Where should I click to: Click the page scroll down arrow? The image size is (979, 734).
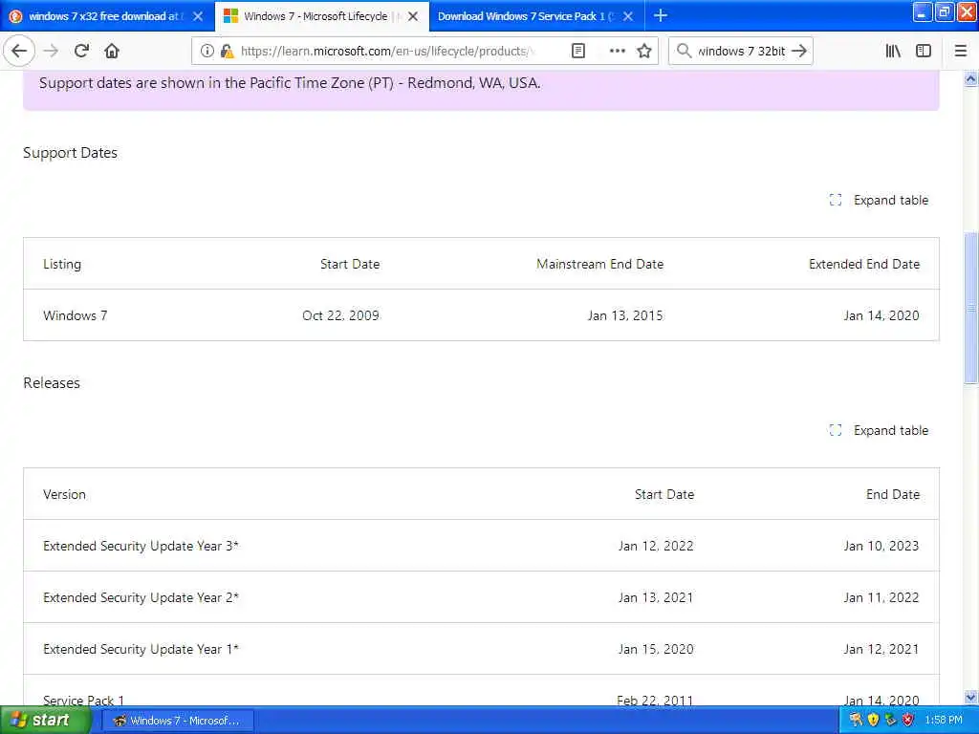point(971,697)
